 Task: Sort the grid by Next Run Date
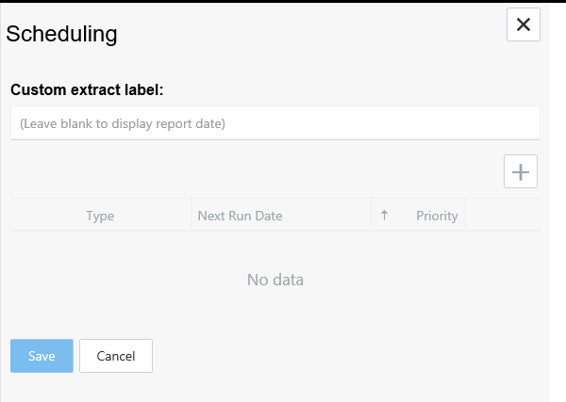pos(240,216)
